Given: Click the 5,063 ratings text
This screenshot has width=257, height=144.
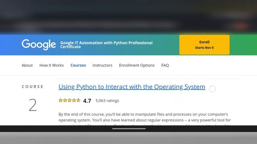Looking at the screenshot, I should pos(107,100).
